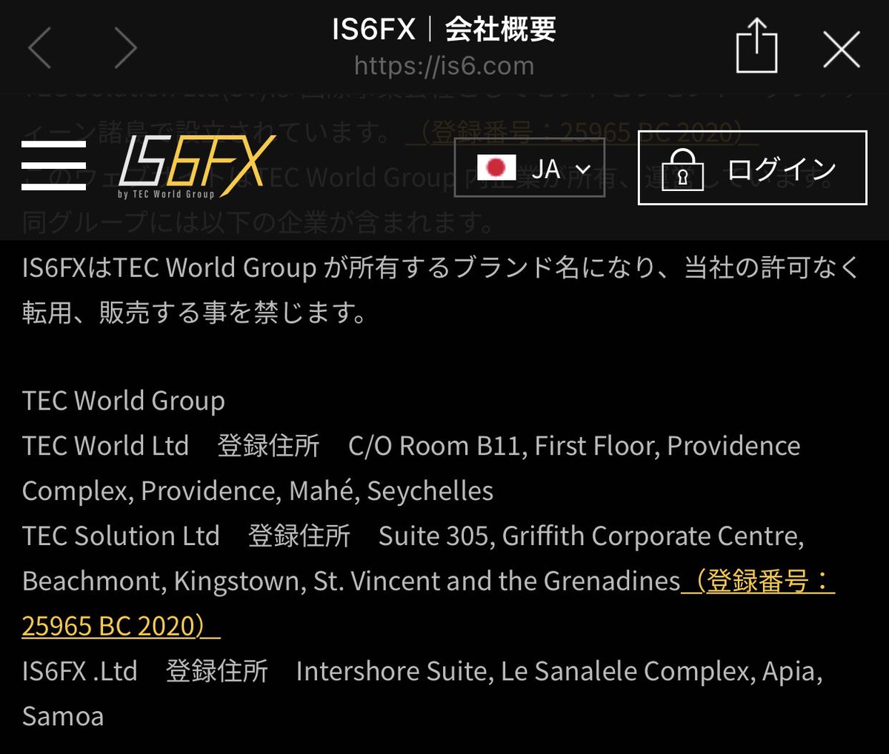Click the word Samoa
This screenshot has width=889, height=754.
pyautogui.click(x=63, y=716)
